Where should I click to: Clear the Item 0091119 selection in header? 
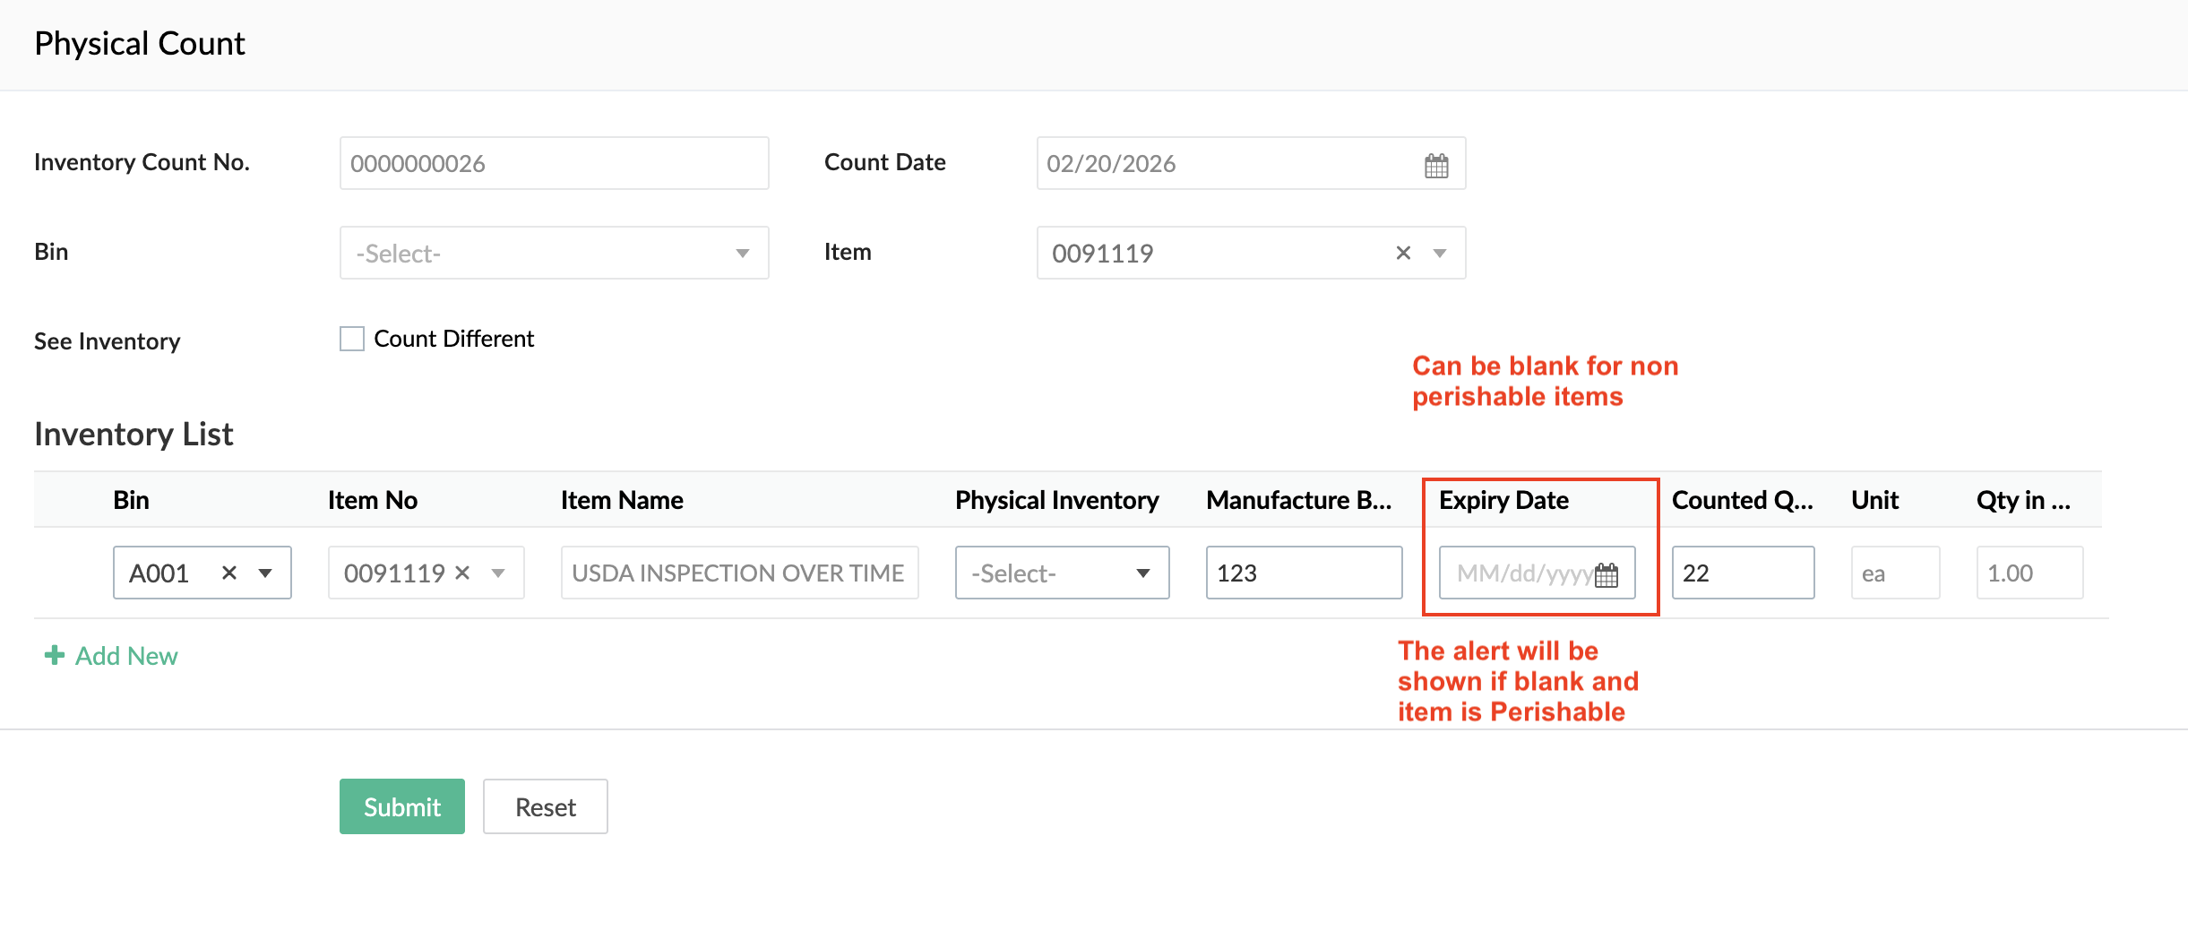point(1403,254)
